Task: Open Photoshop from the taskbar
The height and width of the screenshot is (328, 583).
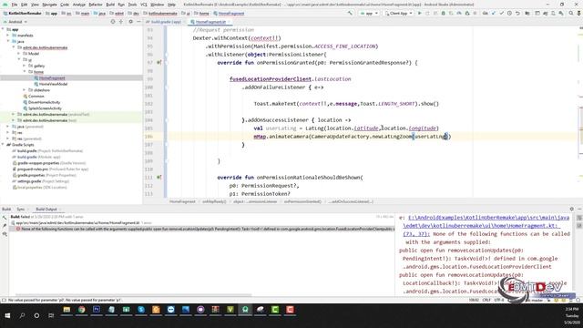Action: coord(97,310)
